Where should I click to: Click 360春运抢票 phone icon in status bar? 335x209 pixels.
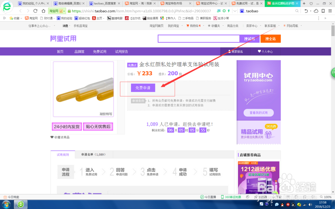pos(222,197)
